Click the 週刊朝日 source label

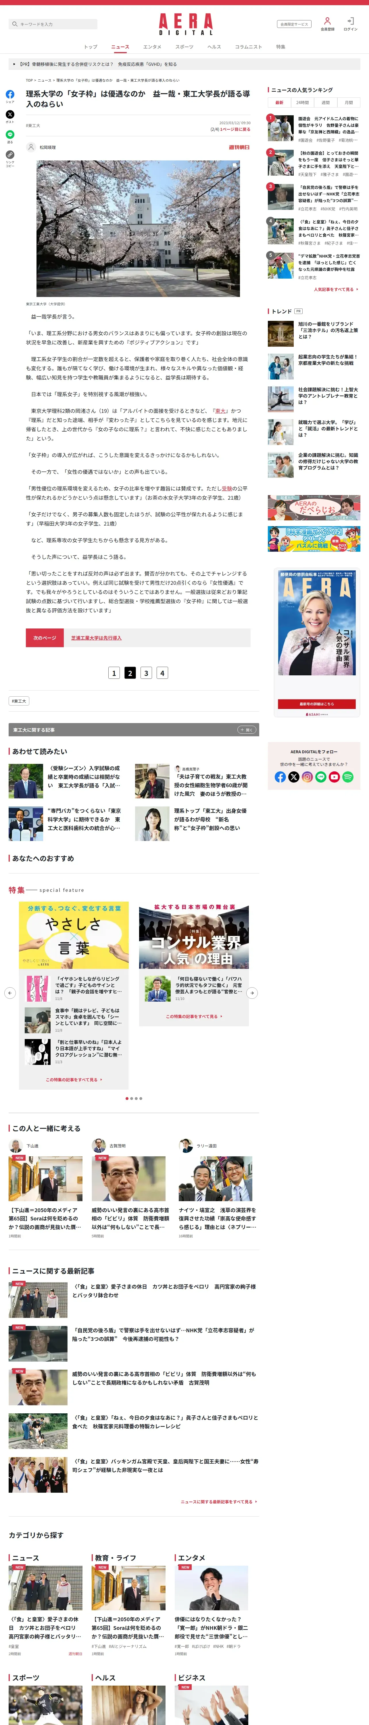[x=239, y=147]
